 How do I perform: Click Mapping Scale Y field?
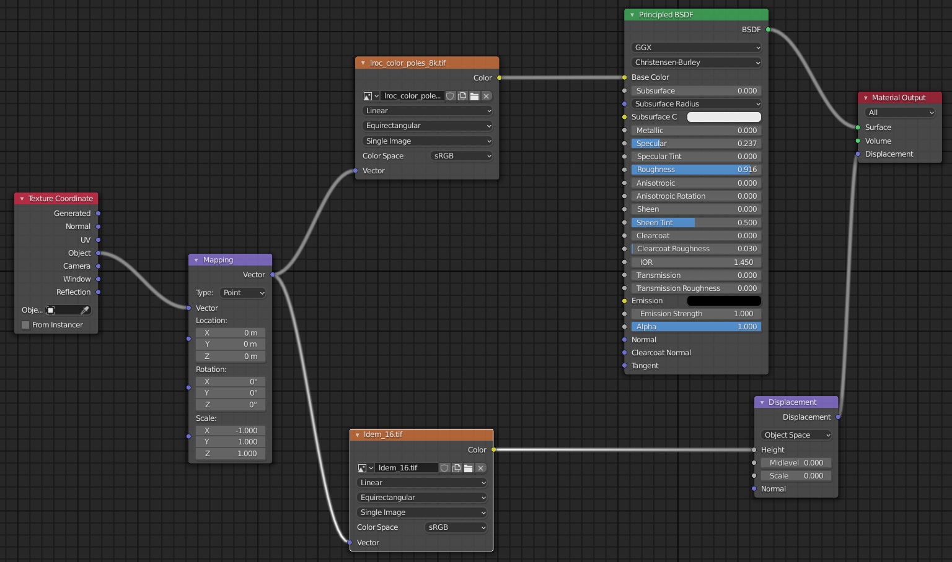point(231,442)
